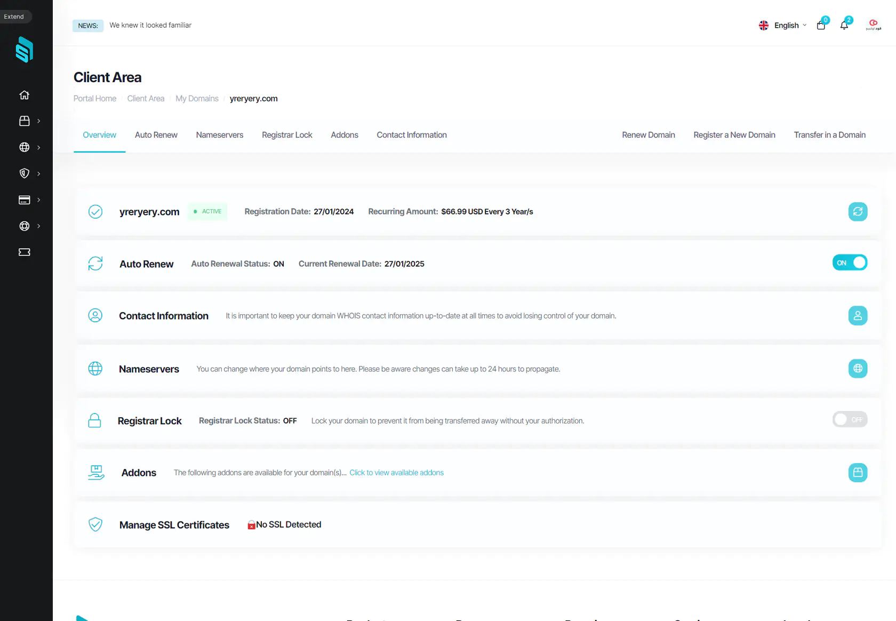Open the store box icon in the sidebar

[x=24, y=121]
